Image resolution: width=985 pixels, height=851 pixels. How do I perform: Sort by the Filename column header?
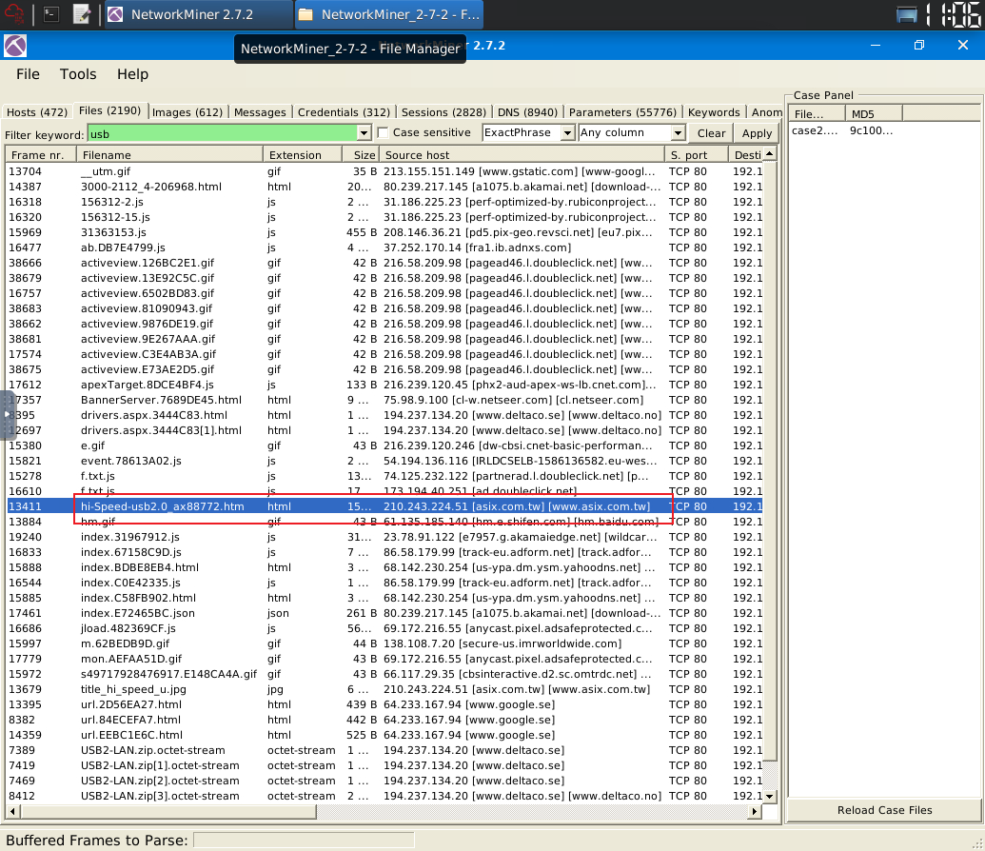pyautogui.click(x=170, y=154)
